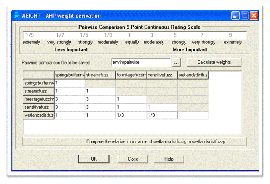Open Help for the weight dialog
This screenshot has height=184, width=270.
pos(169,159)
